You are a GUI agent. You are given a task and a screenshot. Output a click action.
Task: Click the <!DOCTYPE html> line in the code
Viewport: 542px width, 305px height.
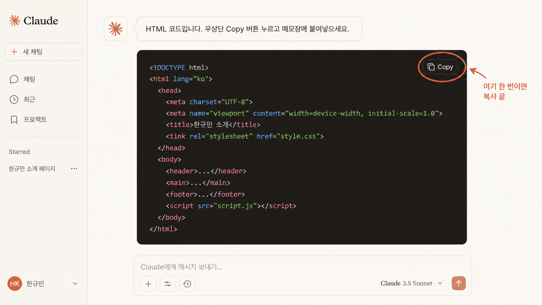tap(179, 67)
